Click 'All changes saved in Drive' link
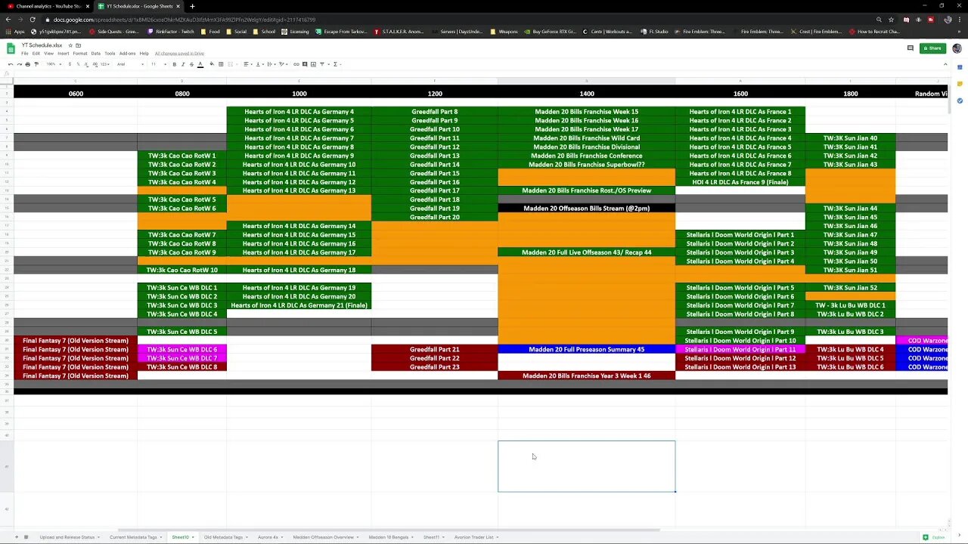 (179, 54)
